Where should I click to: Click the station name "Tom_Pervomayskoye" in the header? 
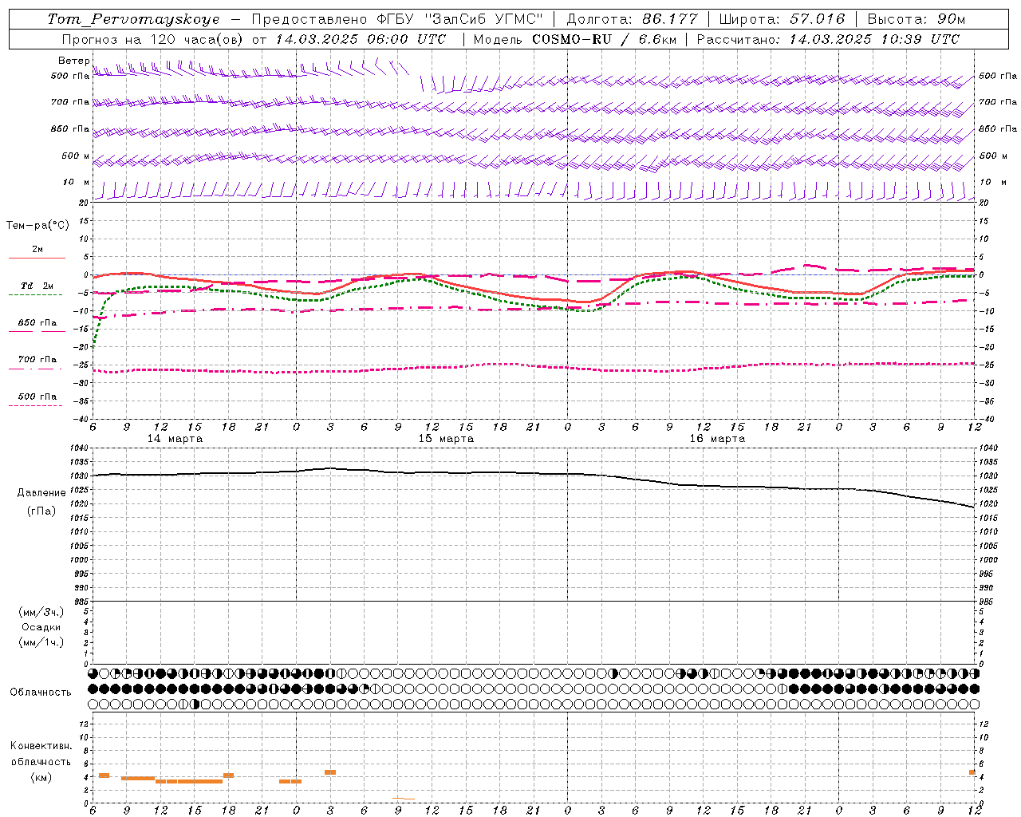point(133,19)
